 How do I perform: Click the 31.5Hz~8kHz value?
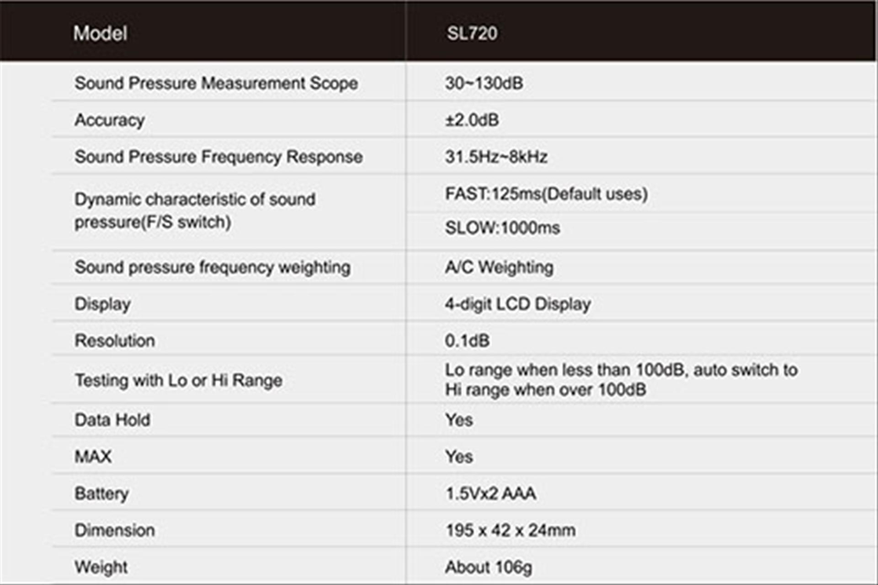pyautogui.click(x=496, y=157)
